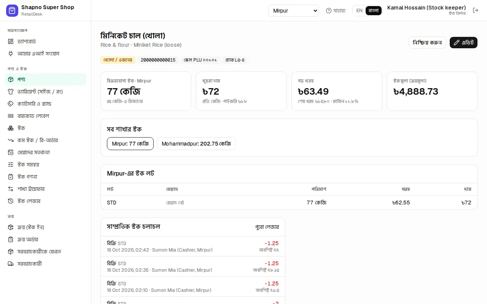This screenshot has height=304, width=487.
Task: Click the মেয়াদের সতর্কতা calendar icon
Action: (x=11, y=152)
